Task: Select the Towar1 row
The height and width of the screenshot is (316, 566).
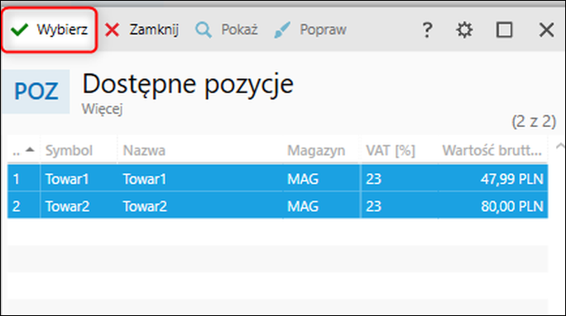Action: pyautogui.click(x=277, y=178)
